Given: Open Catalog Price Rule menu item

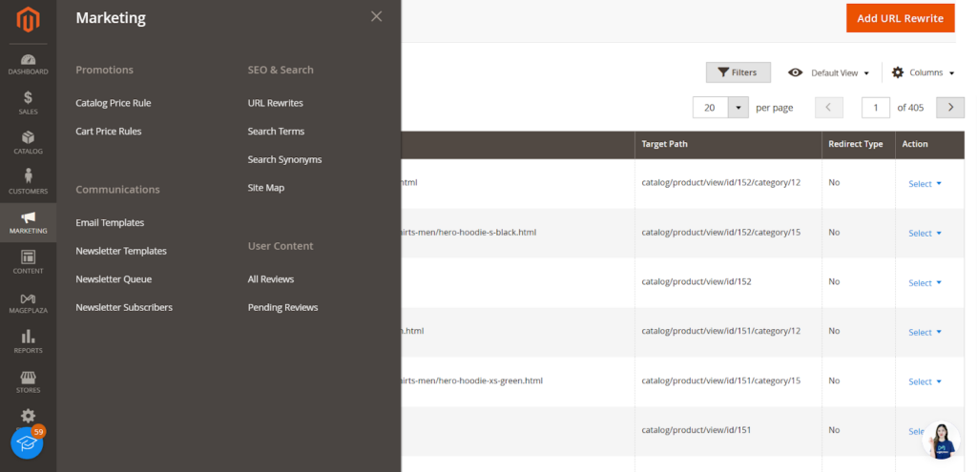Looking at the screenshot, I should [113, 103].
